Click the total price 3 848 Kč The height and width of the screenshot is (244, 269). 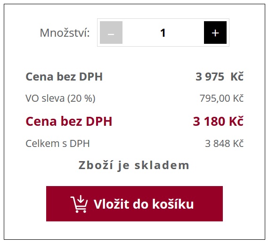[224, 144]
